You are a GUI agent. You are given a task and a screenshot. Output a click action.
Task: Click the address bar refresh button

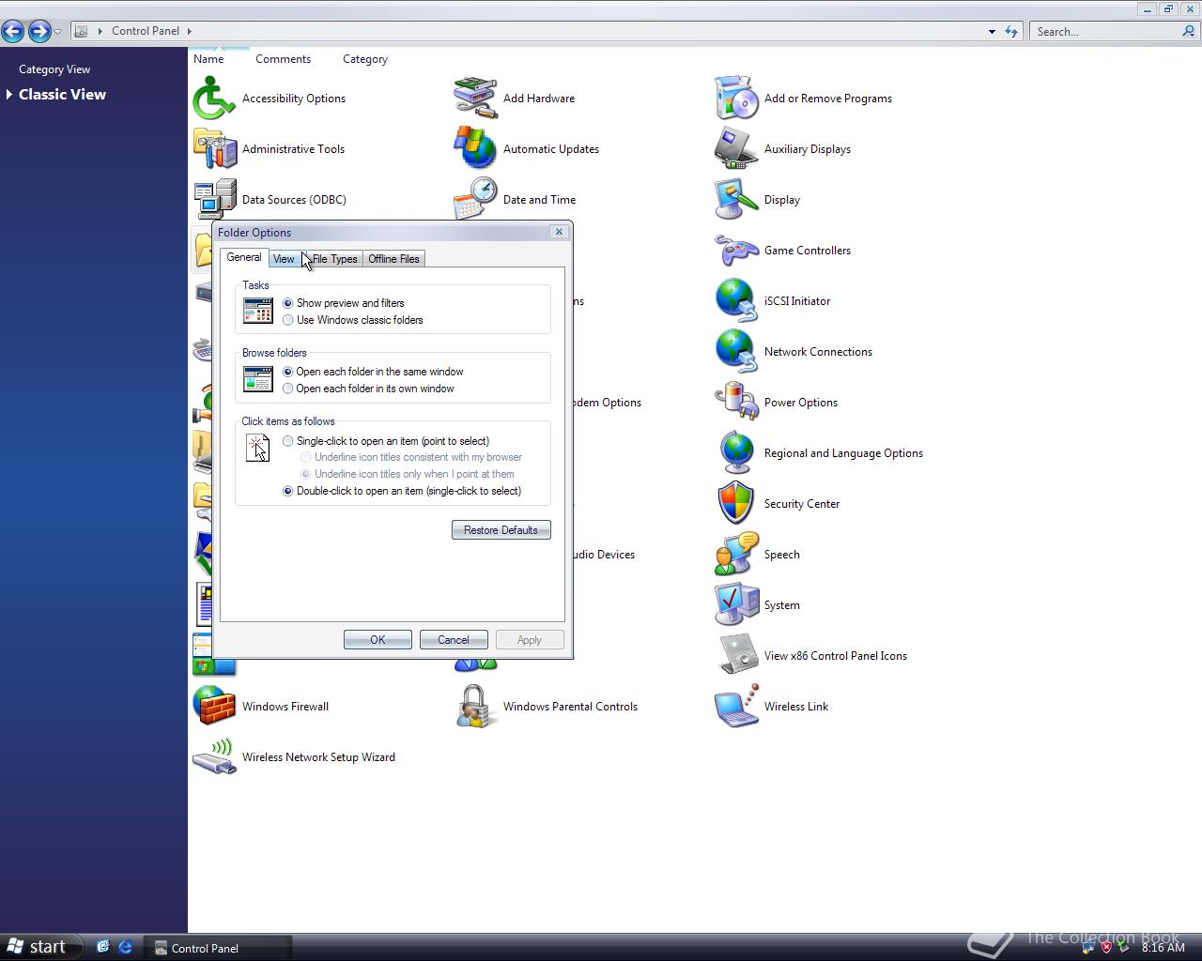(x=1011, y=31)
